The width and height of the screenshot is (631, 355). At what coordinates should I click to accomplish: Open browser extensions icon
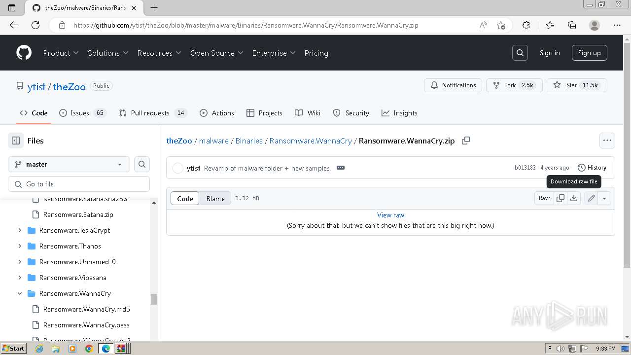point(526,25)
